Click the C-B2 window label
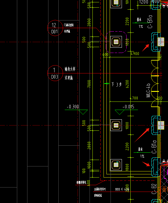This screenshot has width=168, height=203. pos(154,189)
